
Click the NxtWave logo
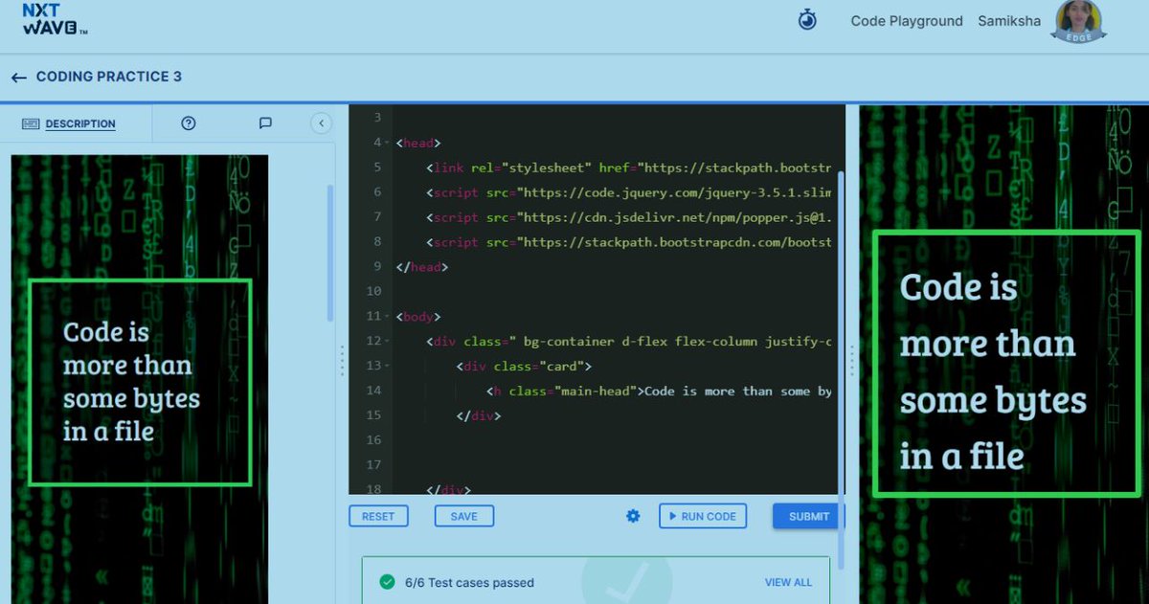click(55, 19)
